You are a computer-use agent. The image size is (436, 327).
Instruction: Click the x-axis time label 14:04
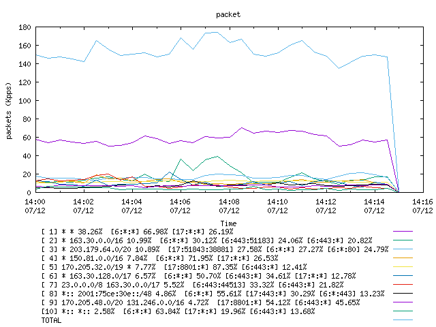tap(131, 202)
